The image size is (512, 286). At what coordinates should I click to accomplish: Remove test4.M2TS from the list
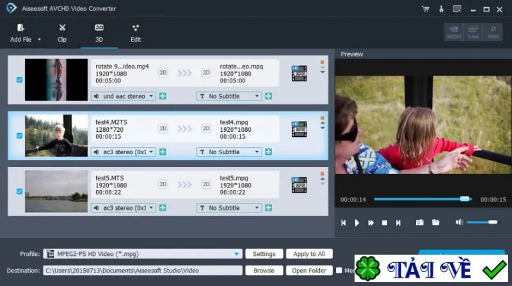(x=323, y=118)
